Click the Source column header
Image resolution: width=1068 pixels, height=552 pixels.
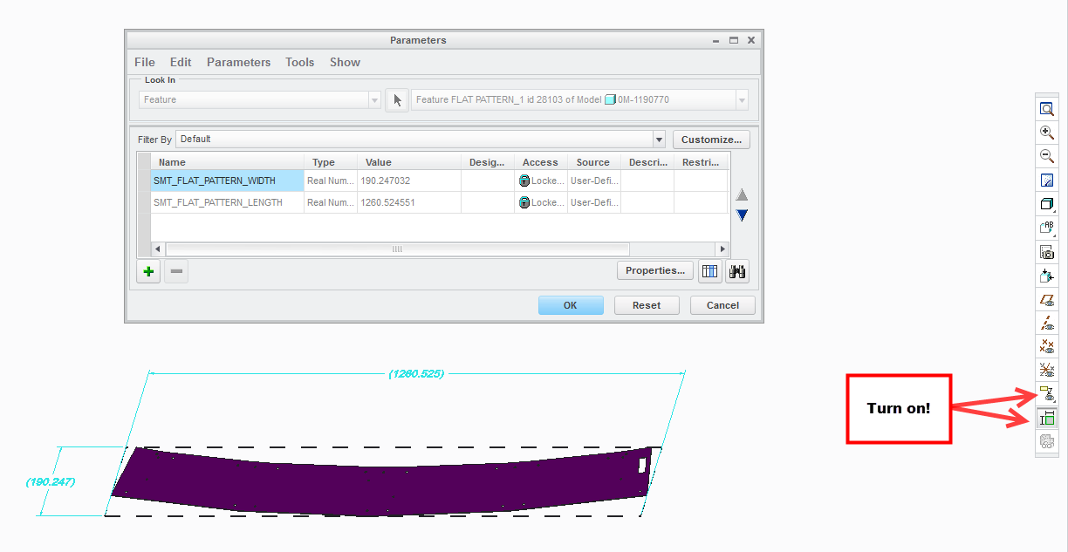pyautogui.click(x=593, y=162)
